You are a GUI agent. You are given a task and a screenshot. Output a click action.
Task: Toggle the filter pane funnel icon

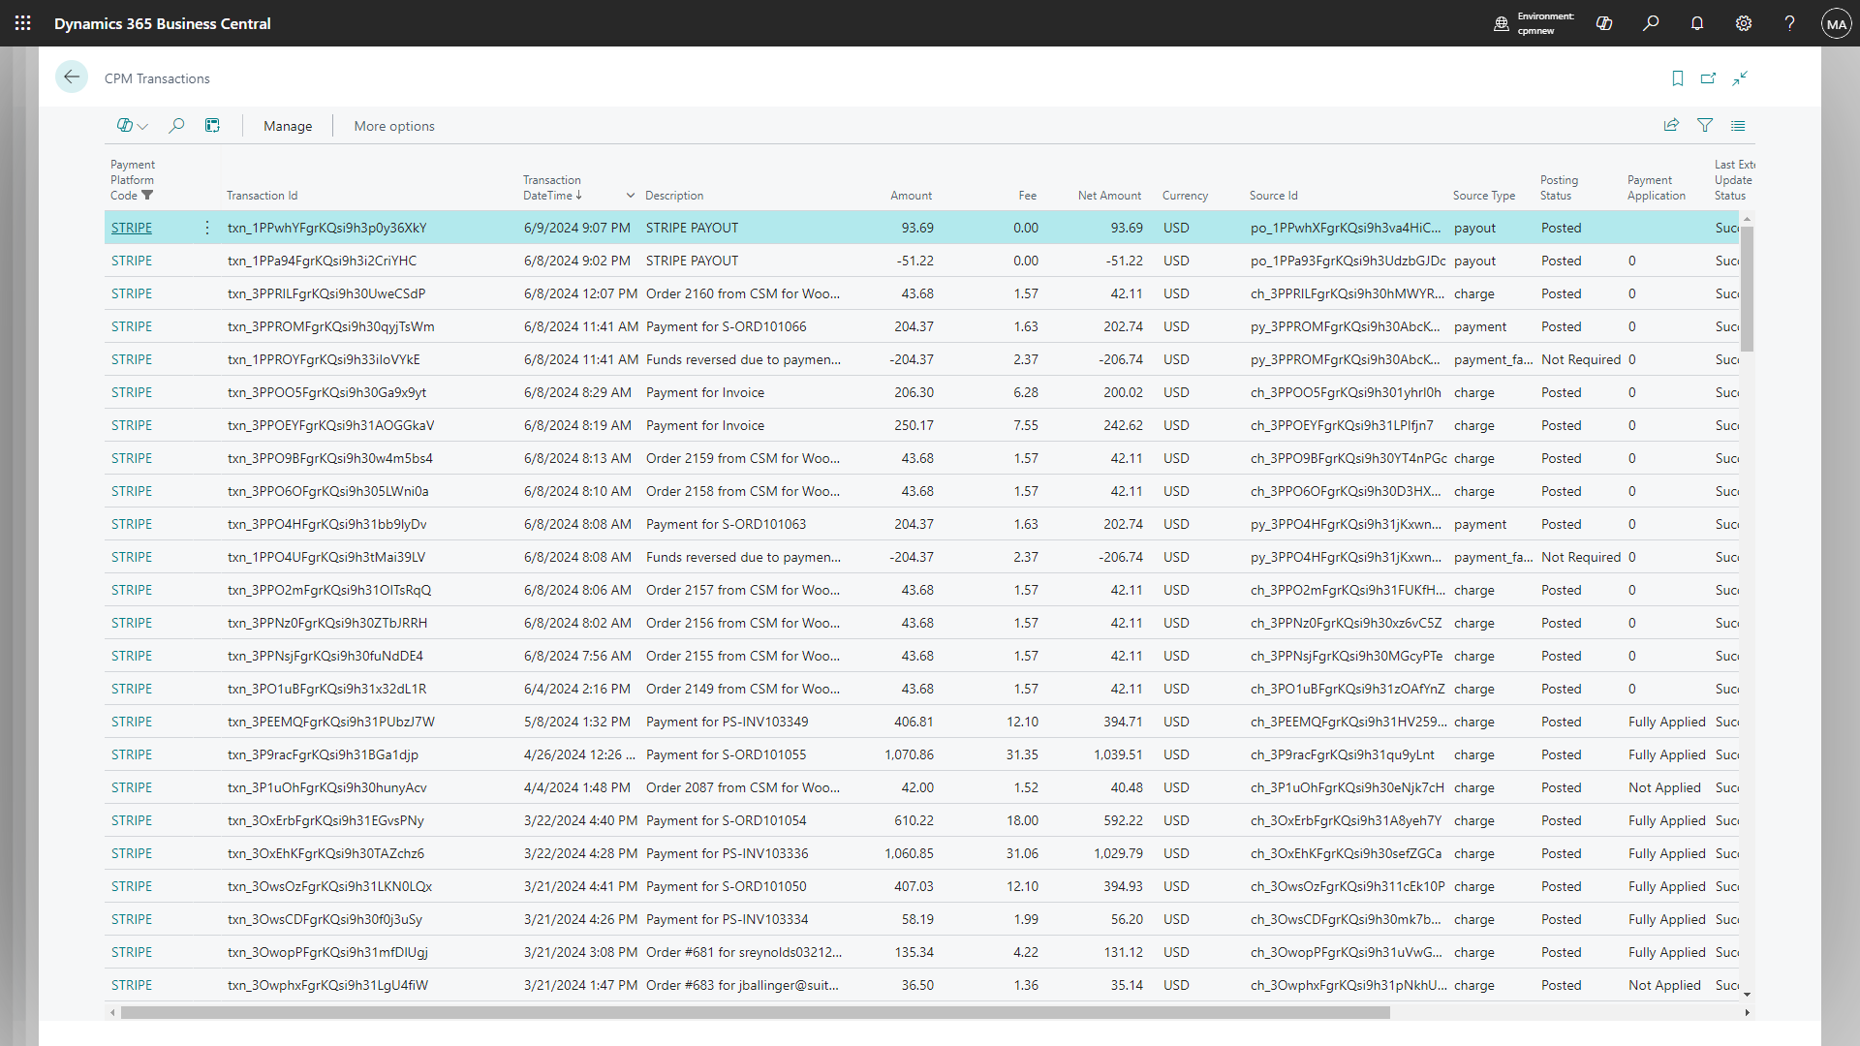click(x=1705, y=126)
